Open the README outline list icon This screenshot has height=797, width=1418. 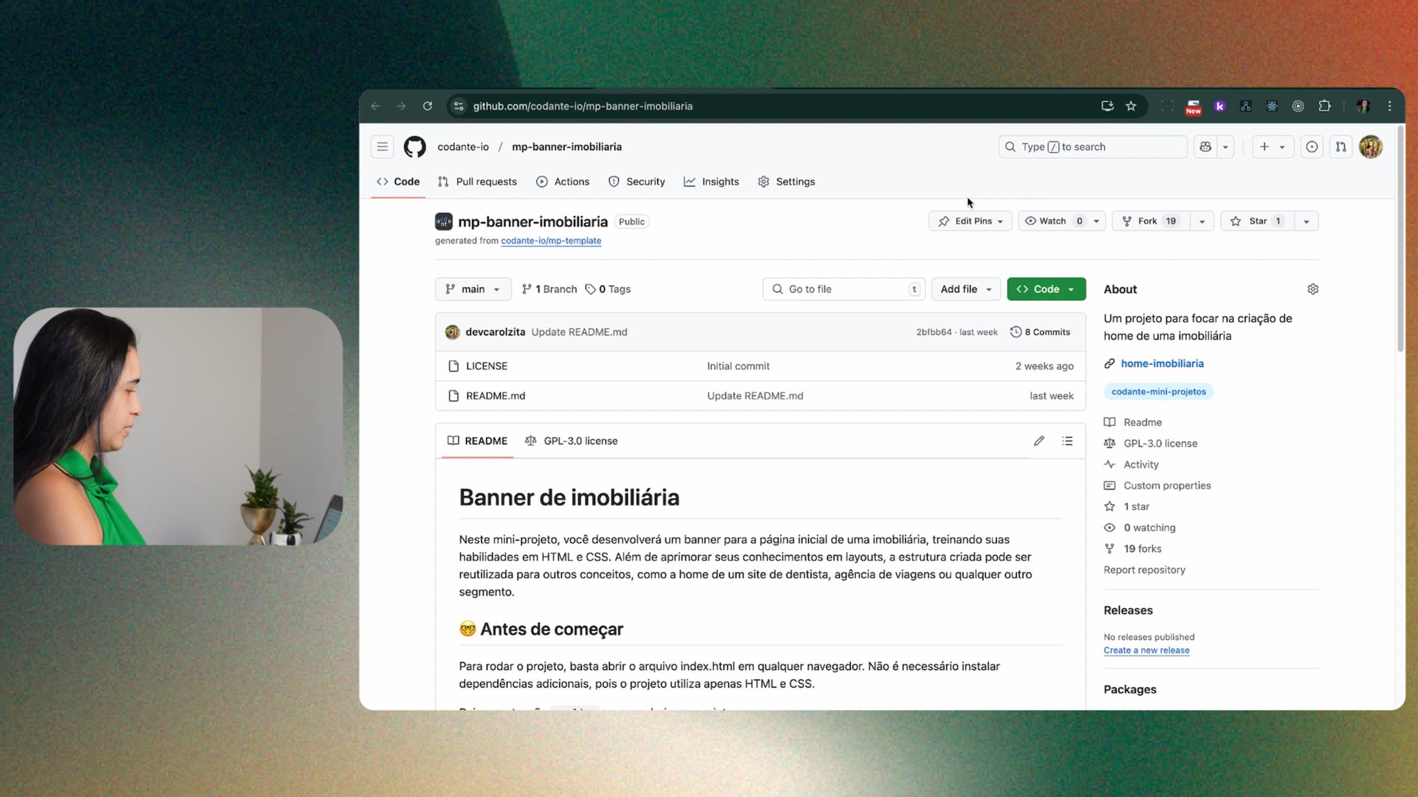coord(1067,441)
